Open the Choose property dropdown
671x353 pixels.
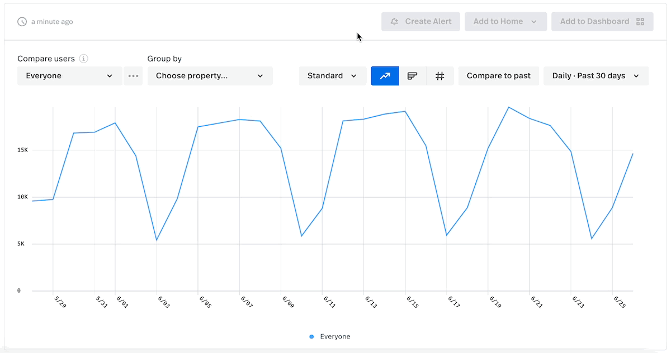210,76
